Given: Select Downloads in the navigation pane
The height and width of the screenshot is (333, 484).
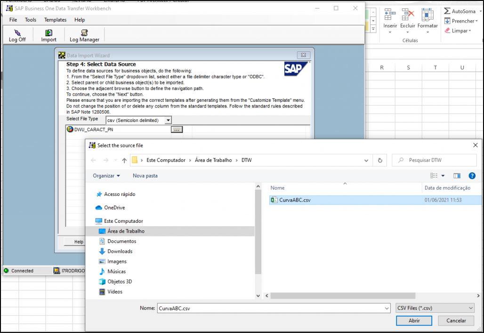Looking at the screenshot, I should point(120,252).
